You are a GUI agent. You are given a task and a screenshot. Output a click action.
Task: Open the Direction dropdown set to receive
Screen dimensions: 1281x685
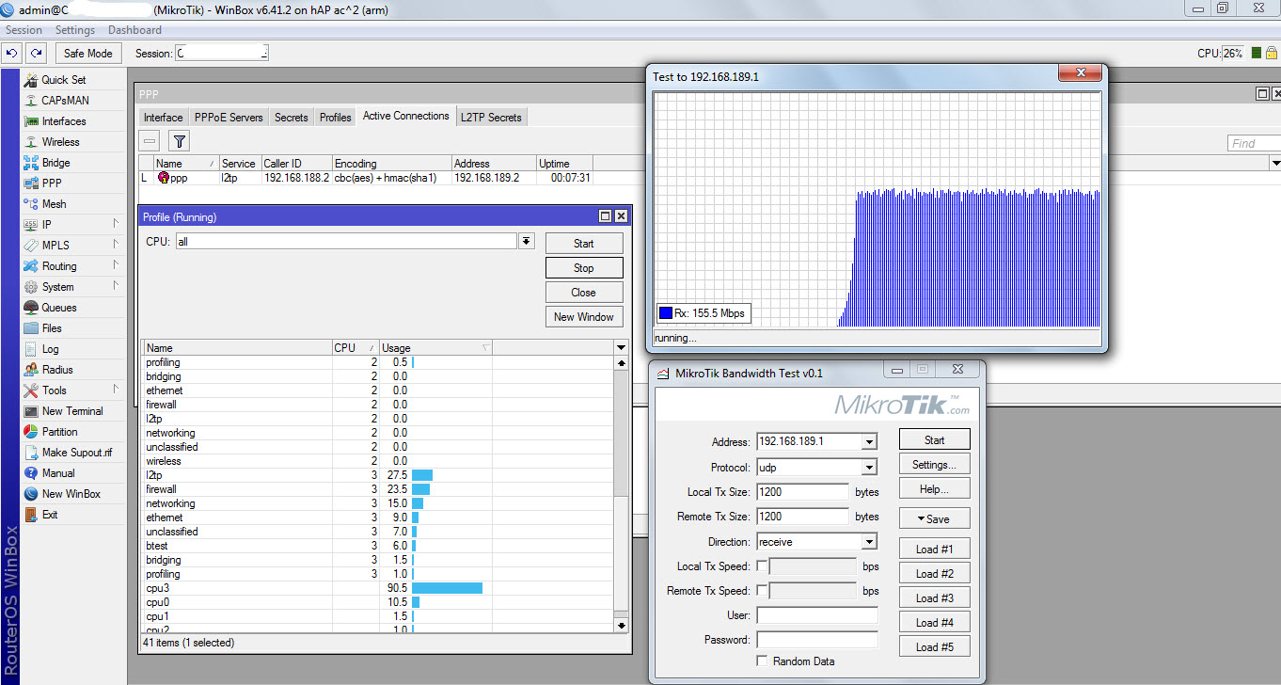(869, 542)
